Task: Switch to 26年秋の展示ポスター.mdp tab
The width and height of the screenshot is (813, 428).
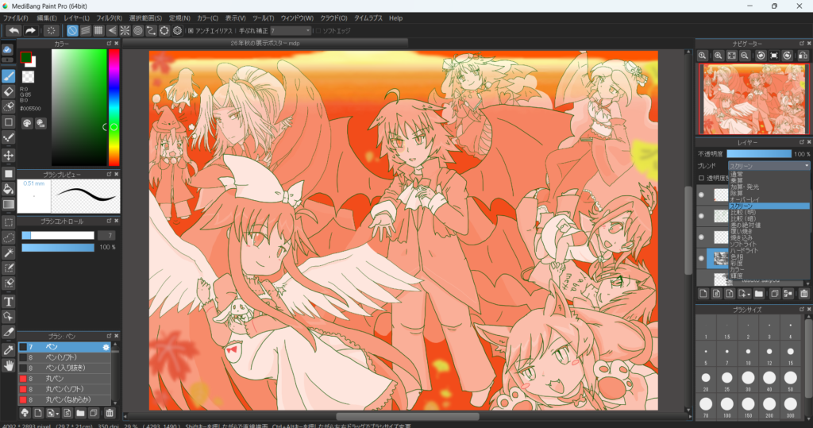Action: point(265,44)
